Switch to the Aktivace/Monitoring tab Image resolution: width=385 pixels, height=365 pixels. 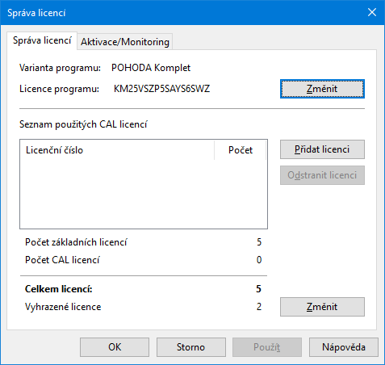pyautogui.click(x=125, y=42)
